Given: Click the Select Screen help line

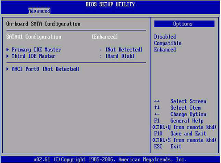Looking at the screenshot, I should pos(188,101).
